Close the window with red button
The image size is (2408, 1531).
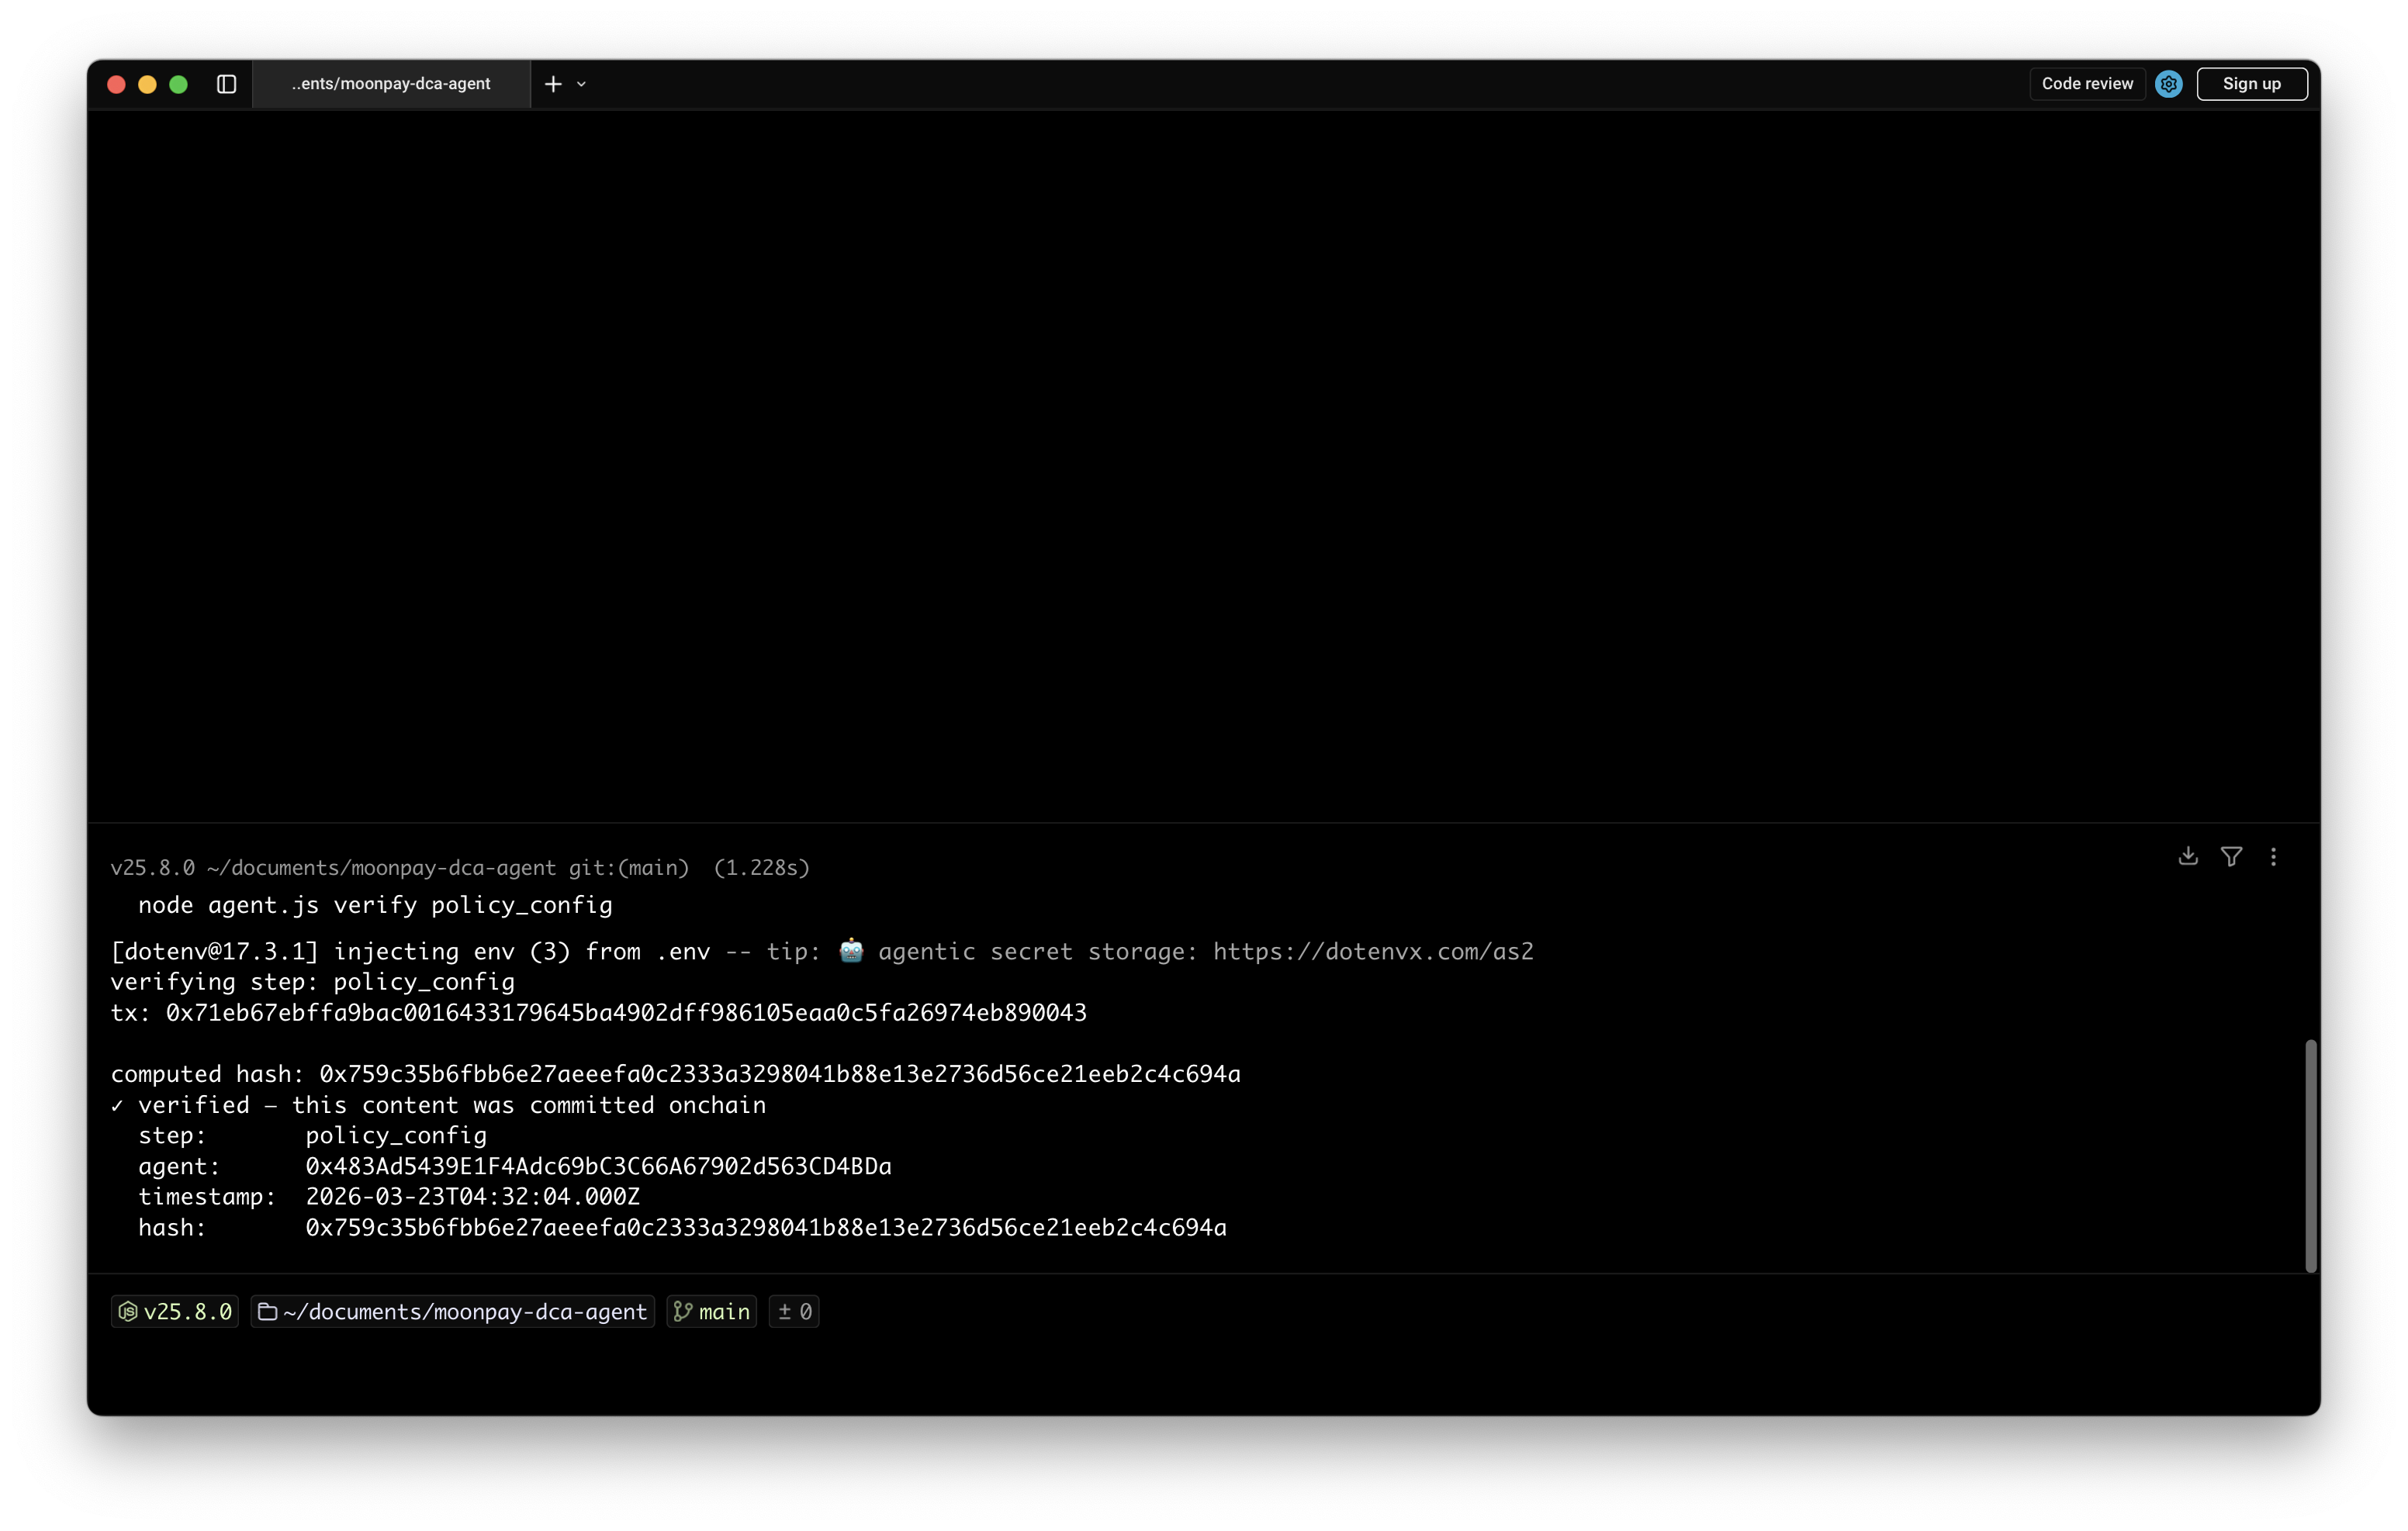point(116,84)
